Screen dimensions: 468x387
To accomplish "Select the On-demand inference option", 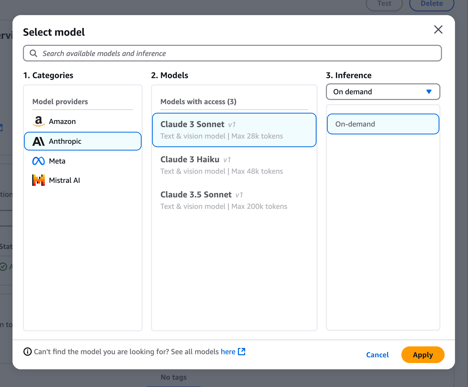I will click(383, 124).
